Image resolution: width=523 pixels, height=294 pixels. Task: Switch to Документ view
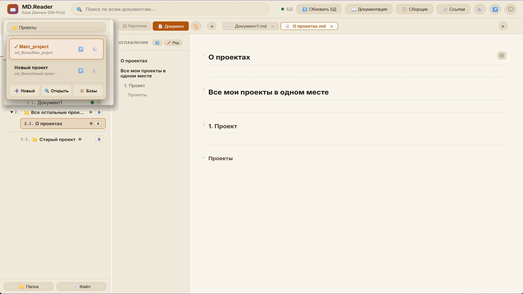[171, 26]
